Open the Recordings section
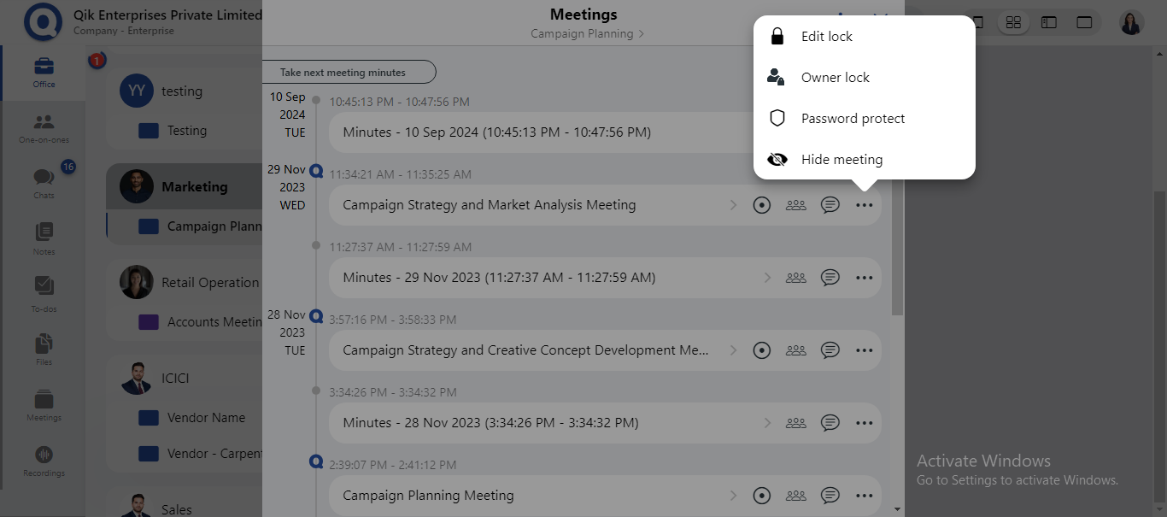This screenshot has width=1167, height=517. [x=43, y=457]
